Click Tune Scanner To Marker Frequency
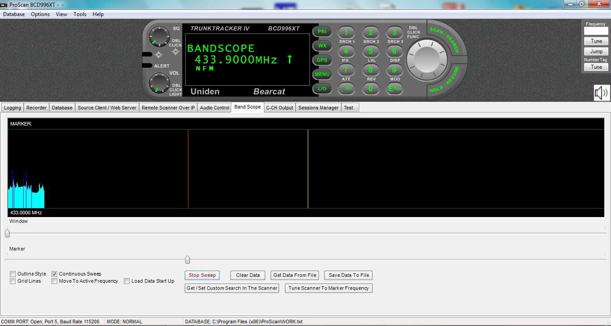The width and height of the screenshot is (611, 326). click(x=329, y=288)
